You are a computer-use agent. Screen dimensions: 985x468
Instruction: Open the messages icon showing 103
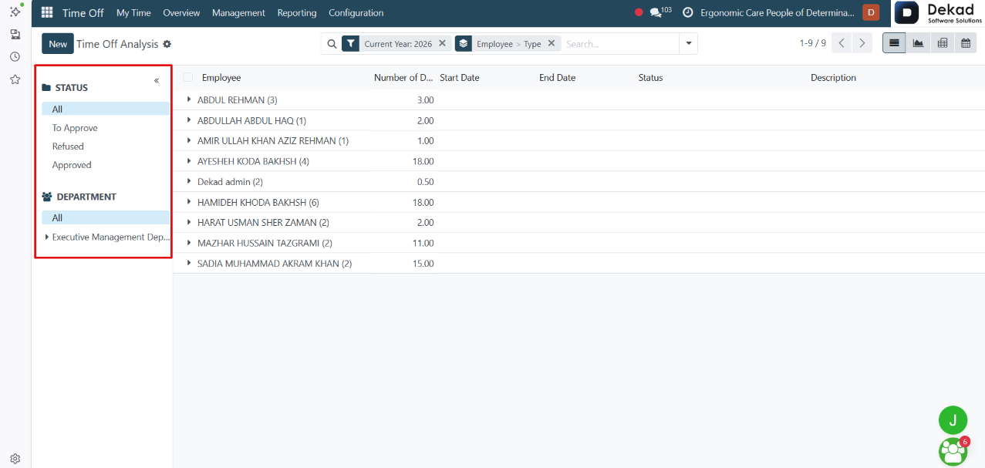point(660,12)
